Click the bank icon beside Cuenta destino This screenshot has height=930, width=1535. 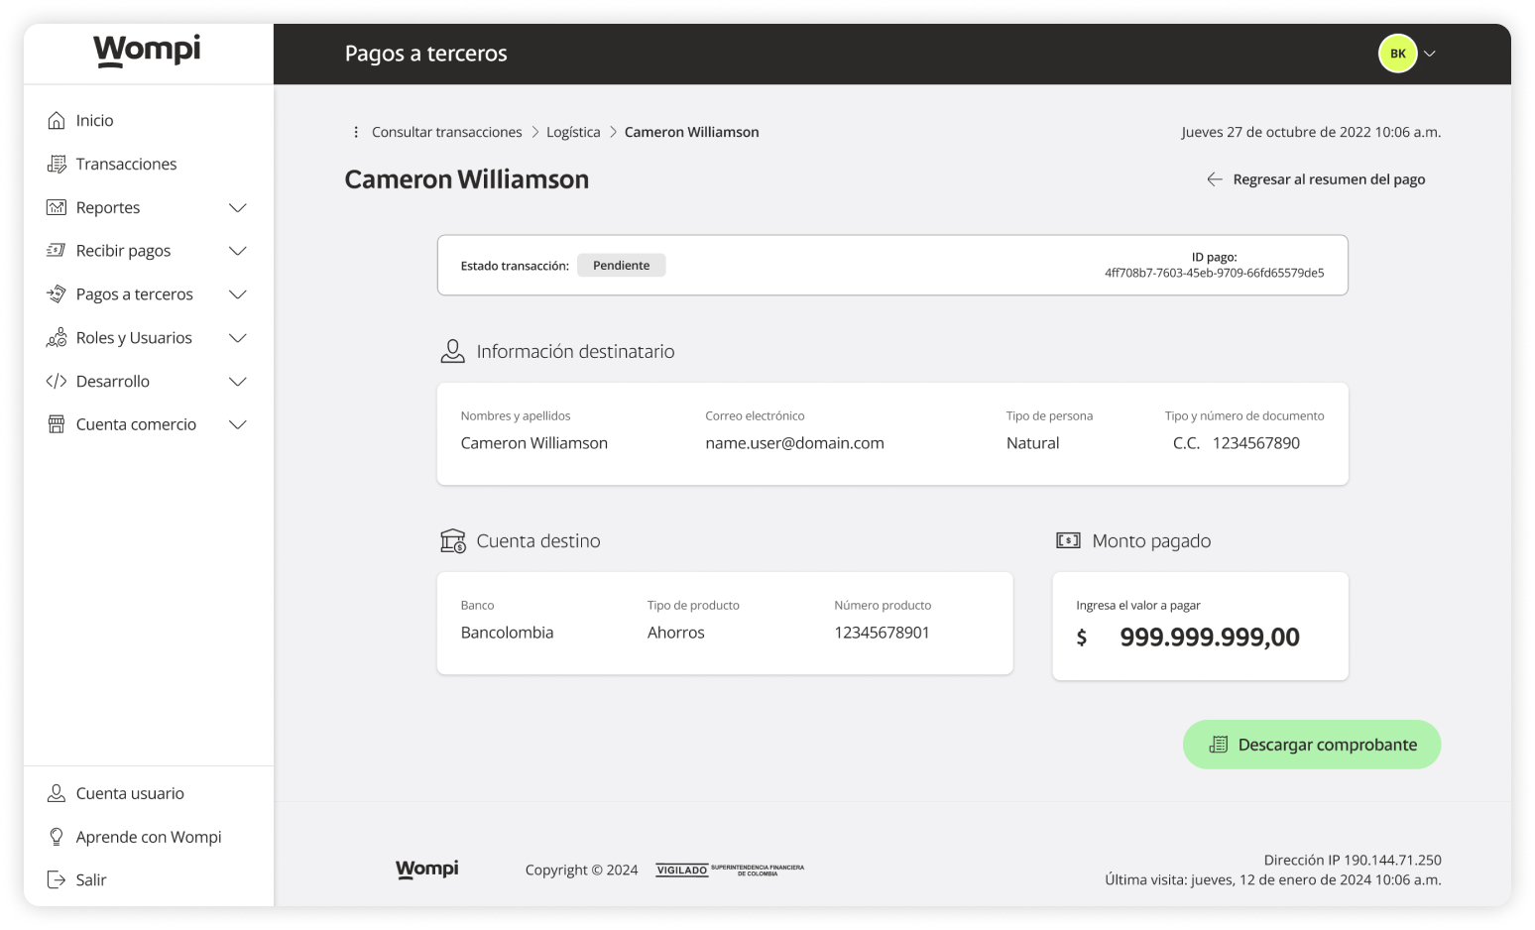pos(453,540)
